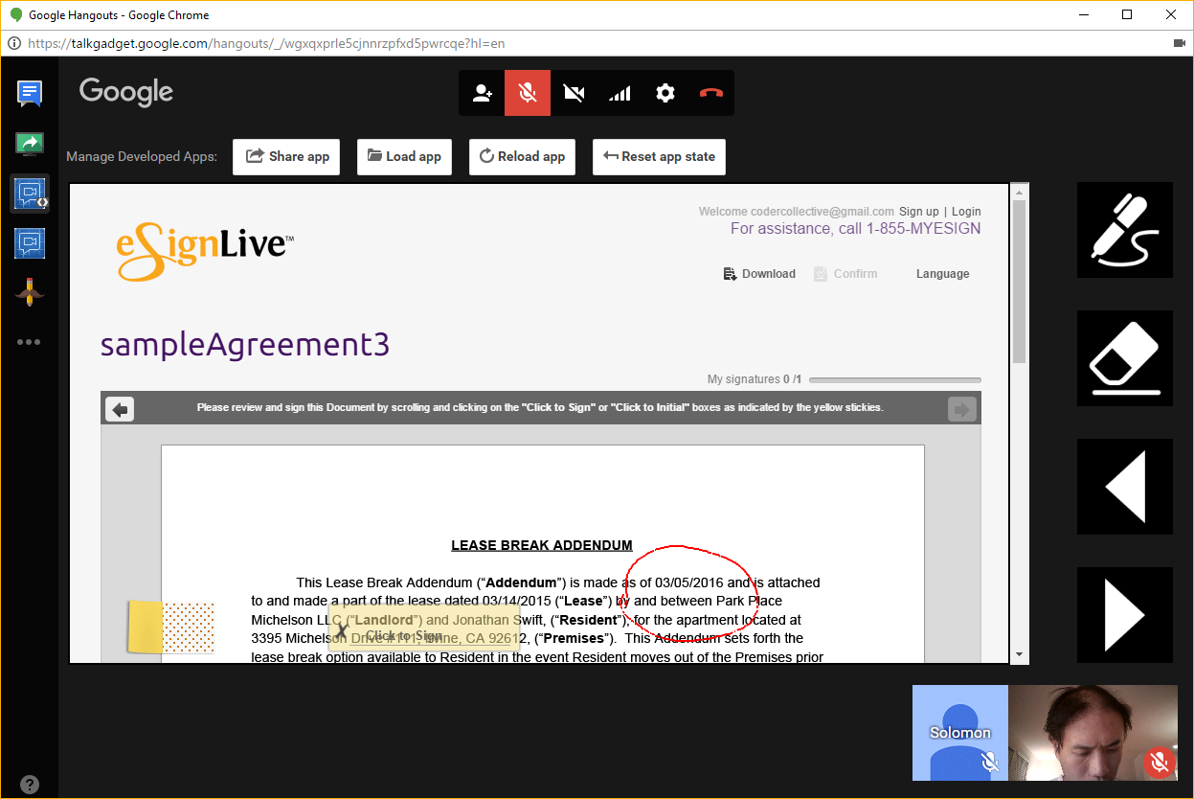
Task: Click the right triangle next button
Action: (x=1125, y=615)
